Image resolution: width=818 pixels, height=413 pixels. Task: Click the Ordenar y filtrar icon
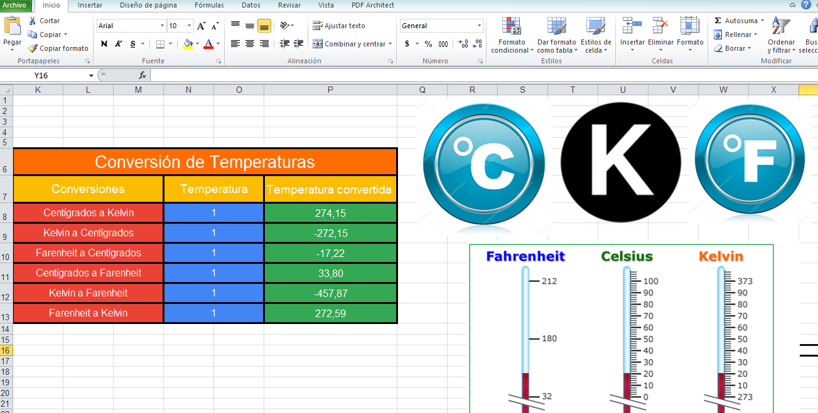[x=780, y=27]
